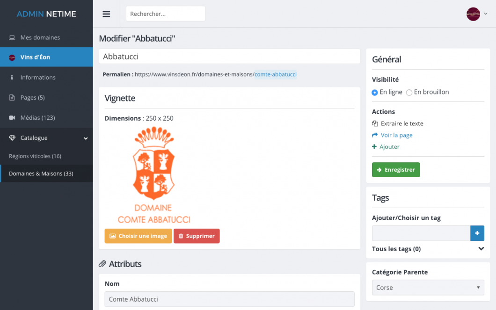
Task: Select the En ligne visibility option
Action: click(x=374, y=92)
